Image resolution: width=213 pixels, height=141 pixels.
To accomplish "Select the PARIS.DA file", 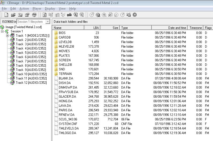I will pyautogui.click(x=132, y=110).
